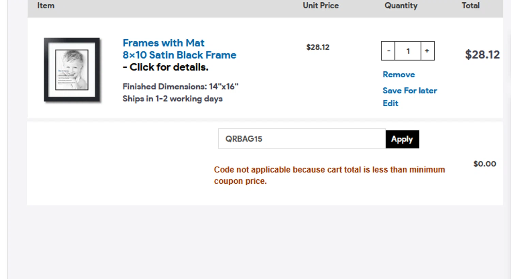Viewport: 511px width, 279px height.
Task: Click the Unit Price column header
Action: tap(321, 6)
